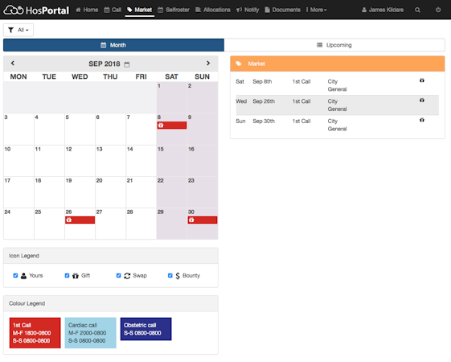Click the gift icon for Sep 26th row

tap(422, 101)
